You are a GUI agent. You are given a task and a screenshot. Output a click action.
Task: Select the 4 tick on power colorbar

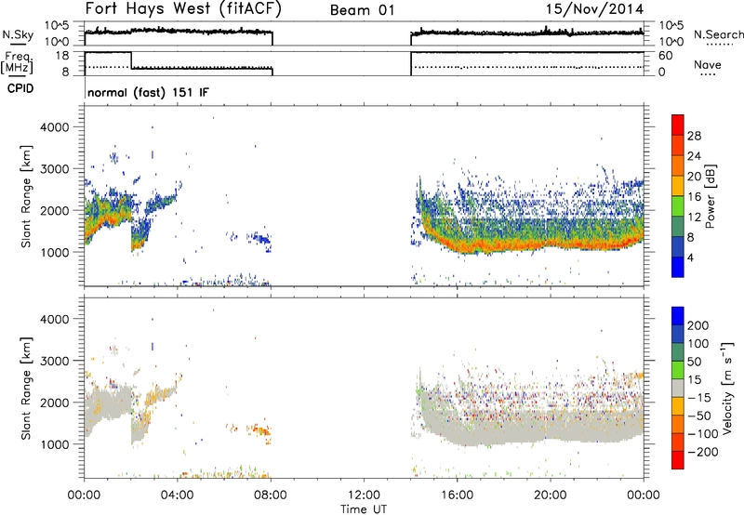690,257
